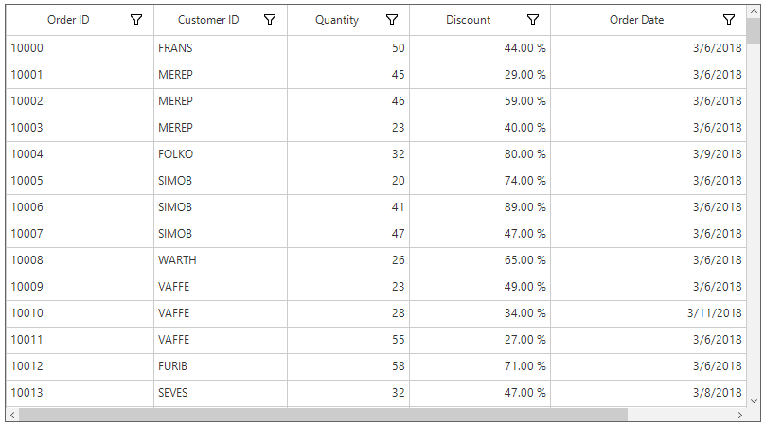Image resolution: width=764 pixels, height=425 pixels.
Task: Open the Order ID column filter
Action: 136,20
